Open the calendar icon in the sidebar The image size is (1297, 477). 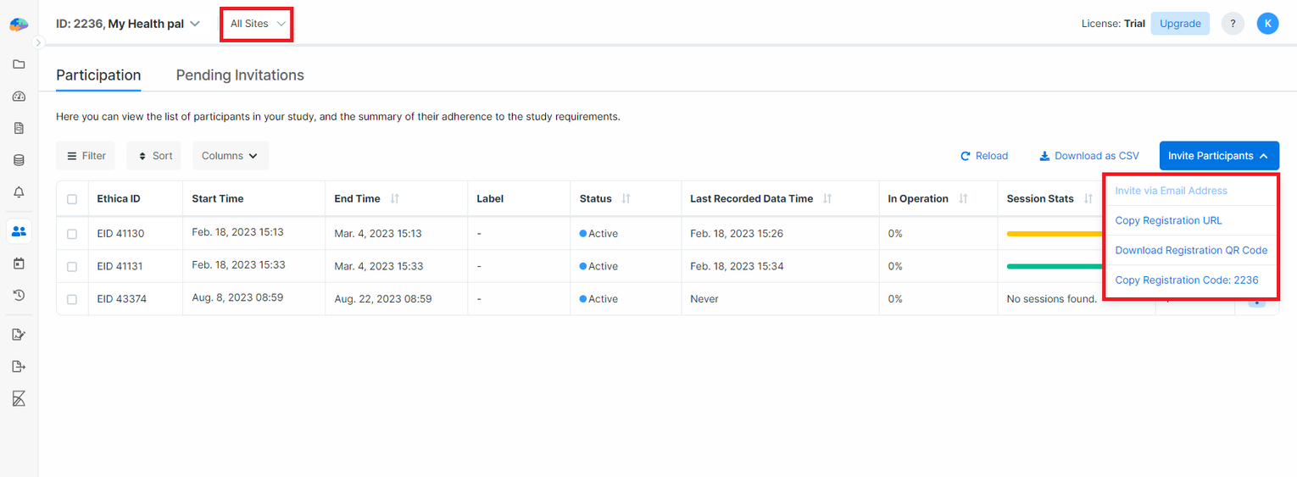19,263
